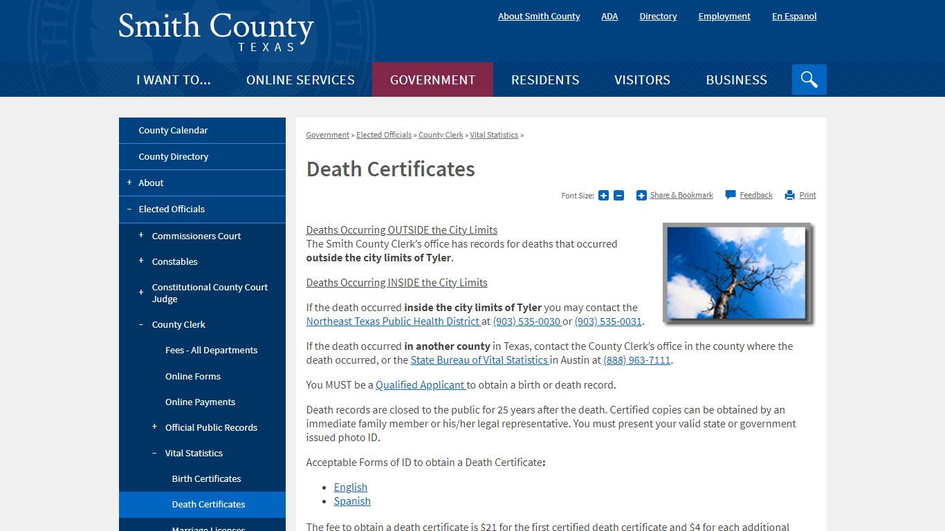This screenshot has height=531, width=945.
Task: Click the Vital Statistics breadcrumb
Action: pyautogui.click(x=494, y=135)
